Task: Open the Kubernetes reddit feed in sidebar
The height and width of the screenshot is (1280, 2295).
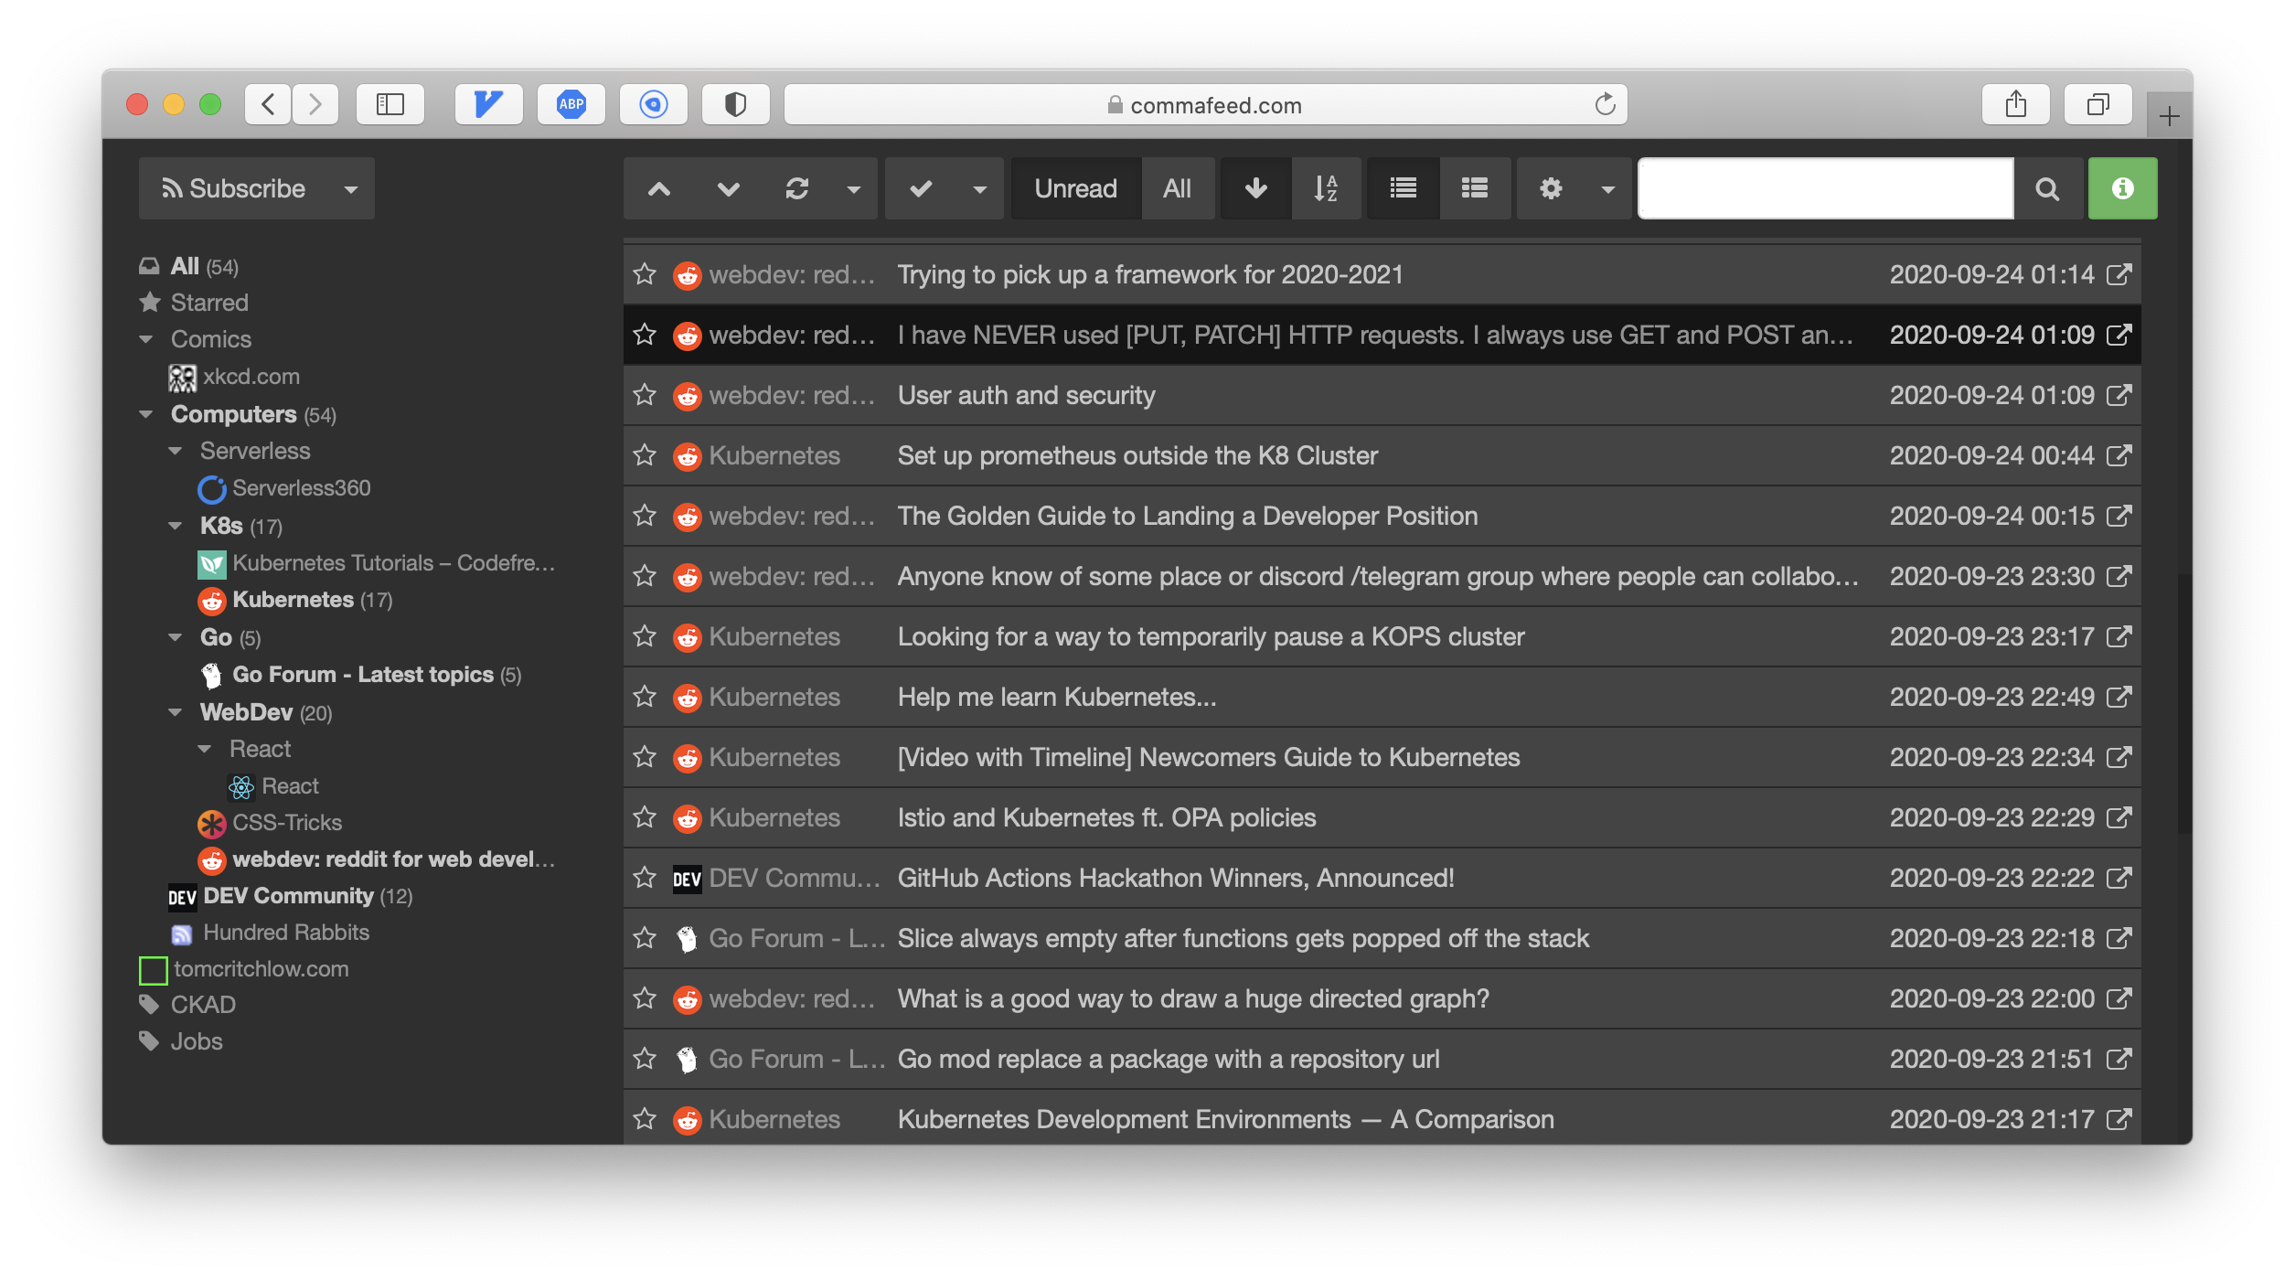Action: [x=294, y=600]
